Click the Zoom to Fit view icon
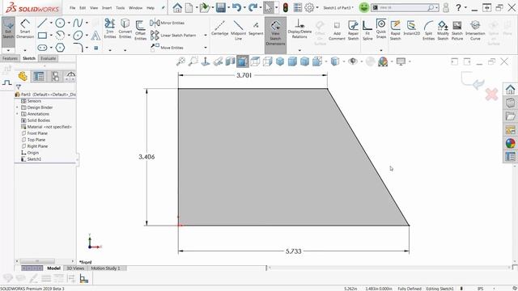518x291 pixels. click(180, 61)
